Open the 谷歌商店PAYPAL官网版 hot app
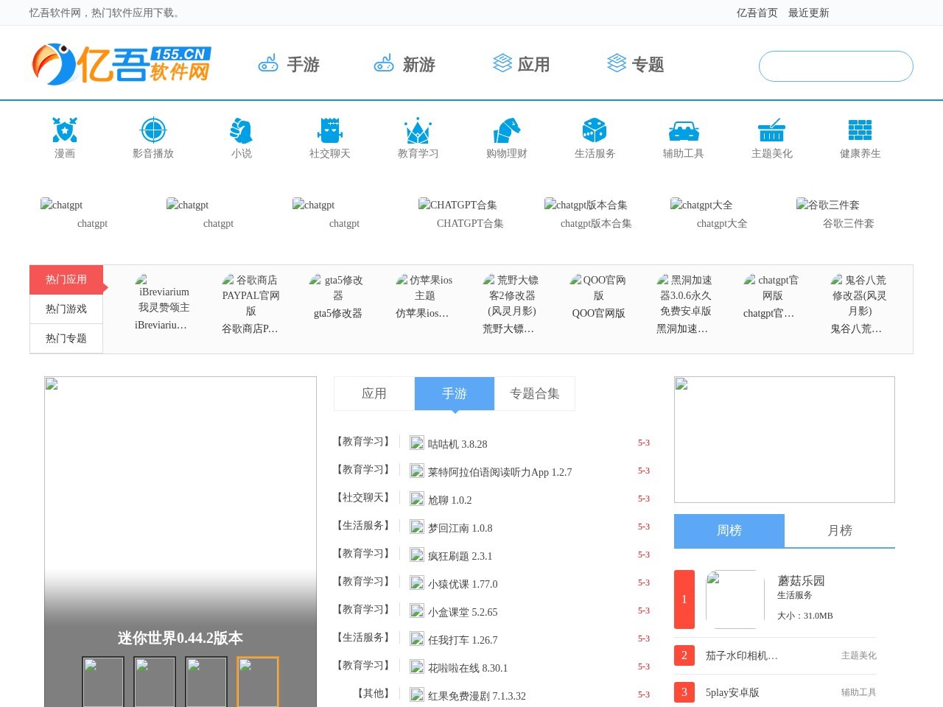 tap(250, 303)
